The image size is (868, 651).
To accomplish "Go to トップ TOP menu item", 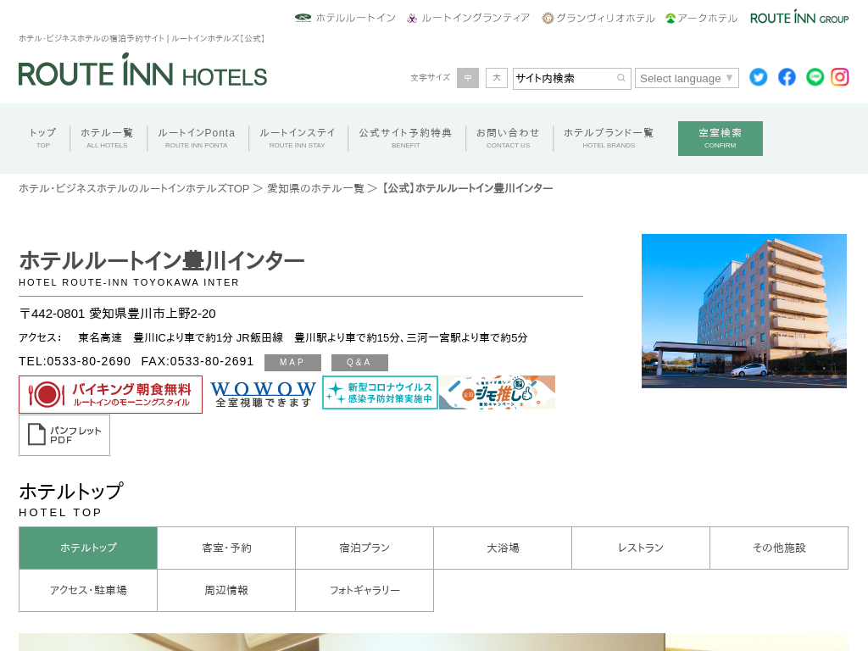I will [43, 138].
